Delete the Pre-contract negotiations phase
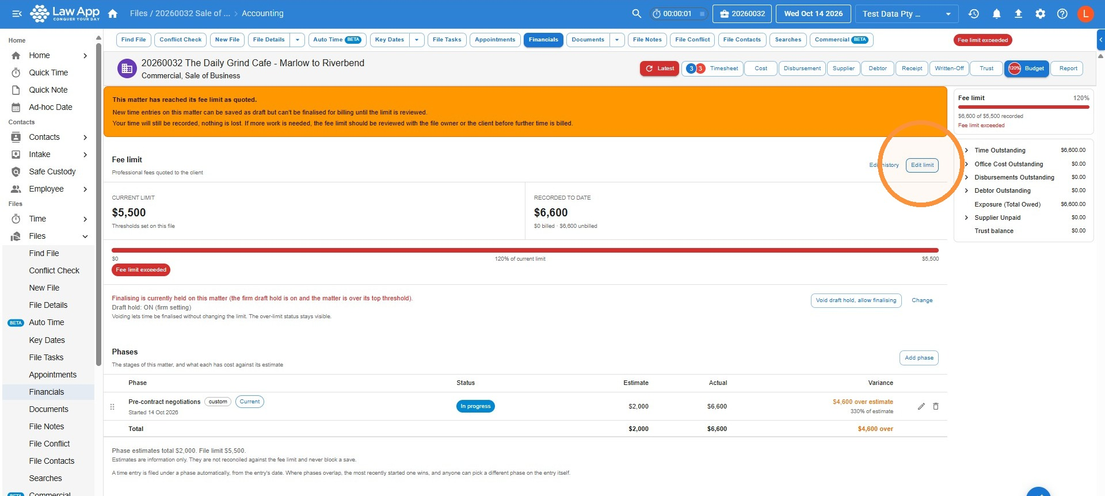Viewport: 1105px width, 496px height. pyautogui.click(x=936, y=406)
